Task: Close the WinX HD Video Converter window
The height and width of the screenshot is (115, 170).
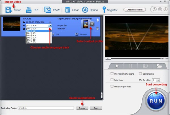Action: click(x=165, y=1)
